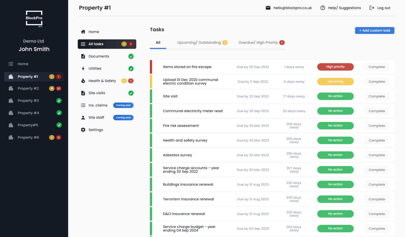Mark Site visit as Complete
The image size is (405, 237).
point(377,96)
